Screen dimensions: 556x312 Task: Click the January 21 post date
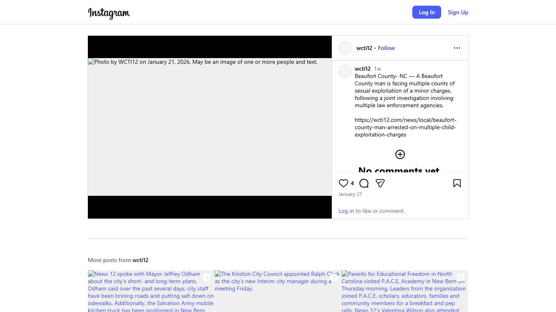(x=350, y=194)
